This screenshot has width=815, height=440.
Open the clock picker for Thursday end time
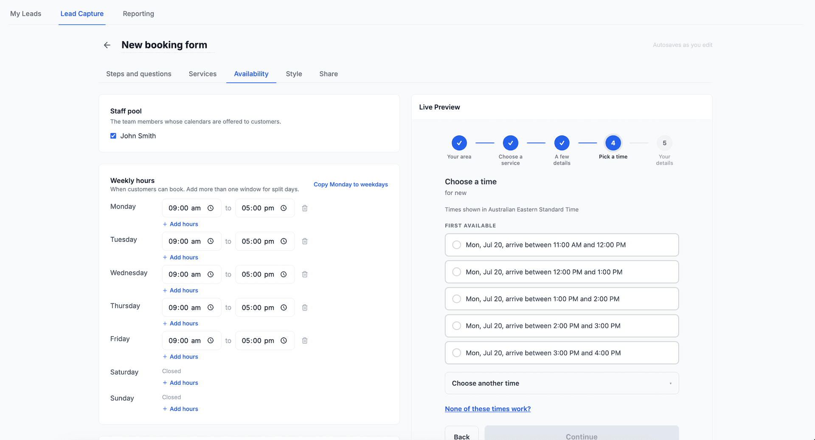pyautogui.click(x=284, y=307)
